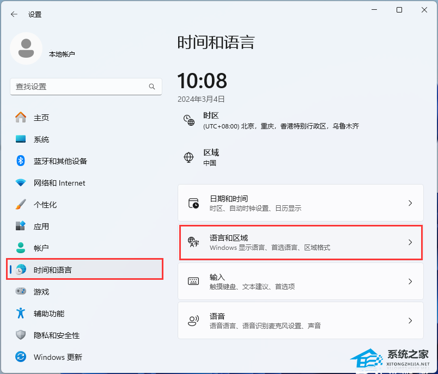
Task: Click the 设置 window title
Action: click(x=35, y=15)
